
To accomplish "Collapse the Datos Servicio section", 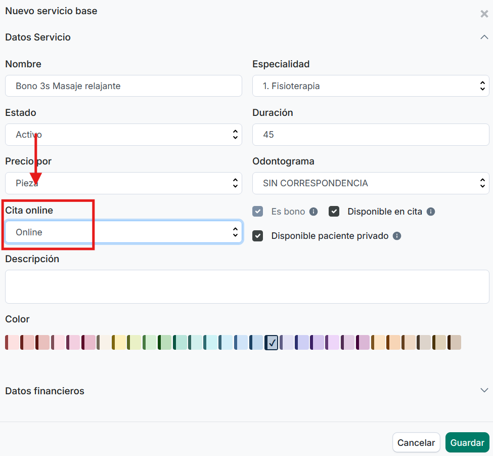I will [x=484, y=37].
